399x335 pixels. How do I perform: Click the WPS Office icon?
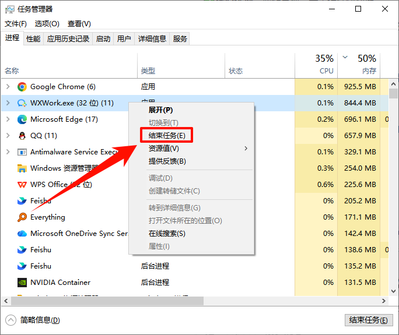tap(22, 185)
